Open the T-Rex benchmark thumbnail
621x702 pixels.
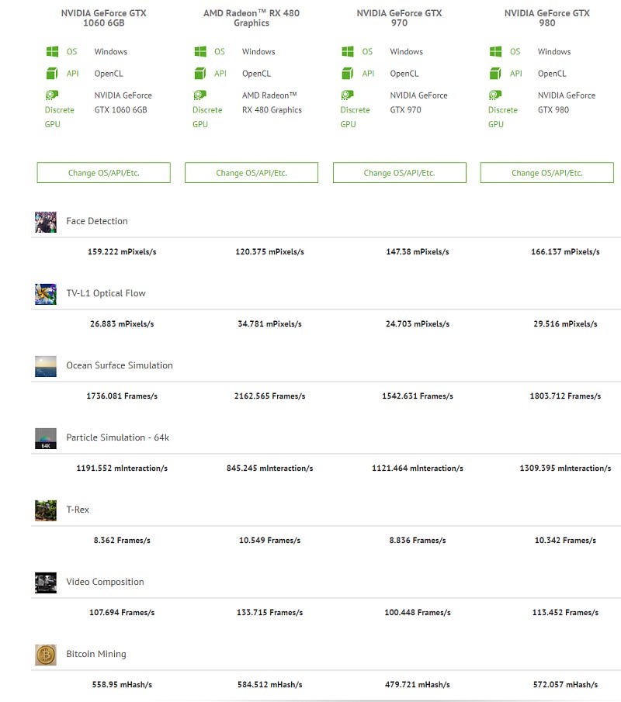pyautogui.click(x=46, y=510)
